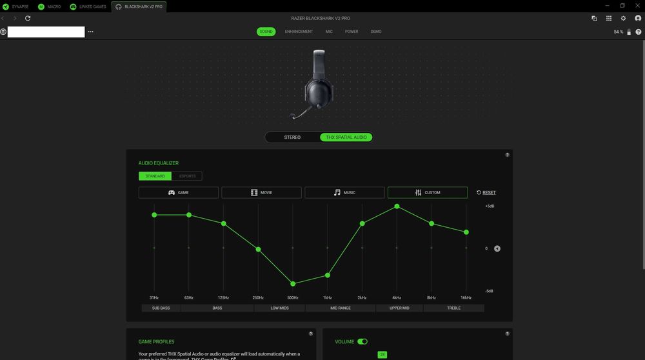
Task: Go forward with the forward arrow
Action: [15, 18]
